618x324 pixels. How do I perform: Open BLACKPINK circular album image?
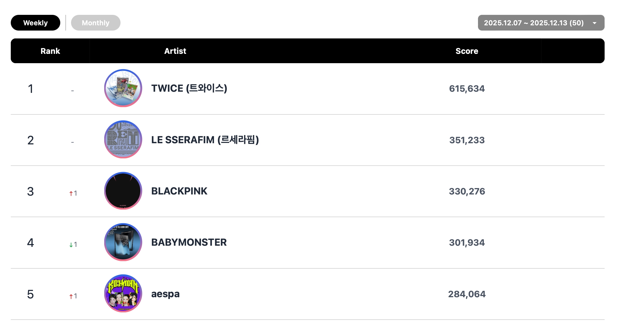point(123,191)
